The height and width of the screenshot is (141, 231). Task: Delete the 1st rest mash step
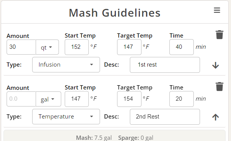tap(219, 35)
